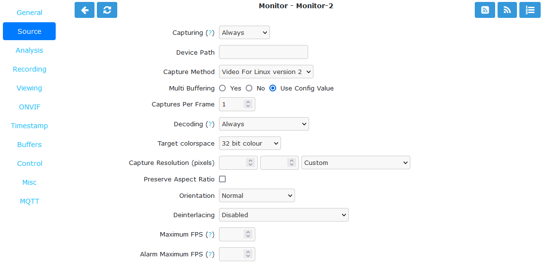546x267 pixels.
Task: Click the plain RSS feed icon button
Action: pos(507,10)
